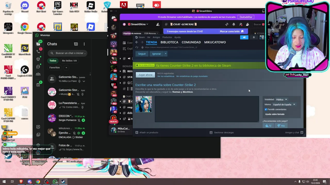Open Discord direct messages home icon
The width and height of the screenshot is (330, 185).
(x=114, y=18)
